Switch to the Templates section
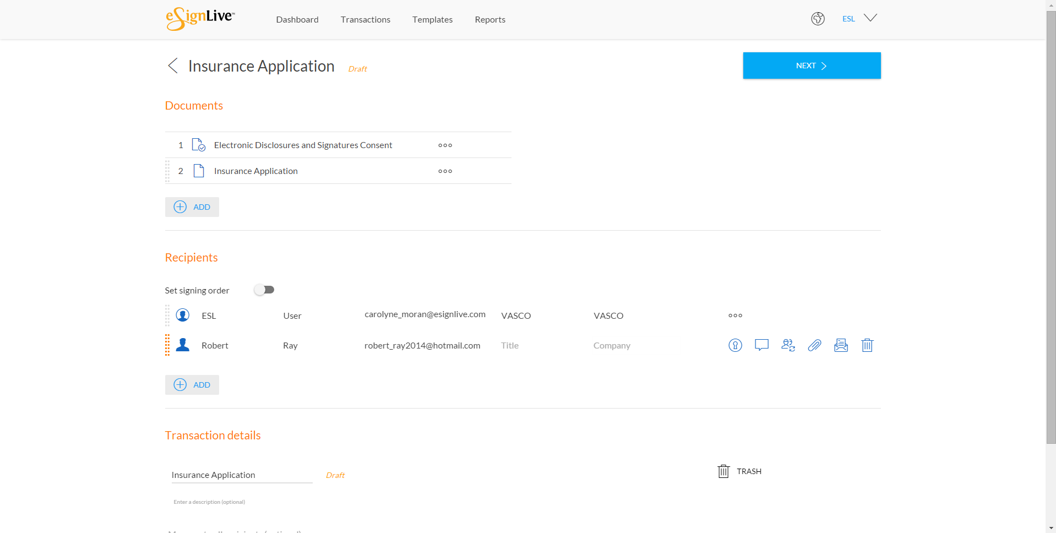 click(x=432, y=19)
